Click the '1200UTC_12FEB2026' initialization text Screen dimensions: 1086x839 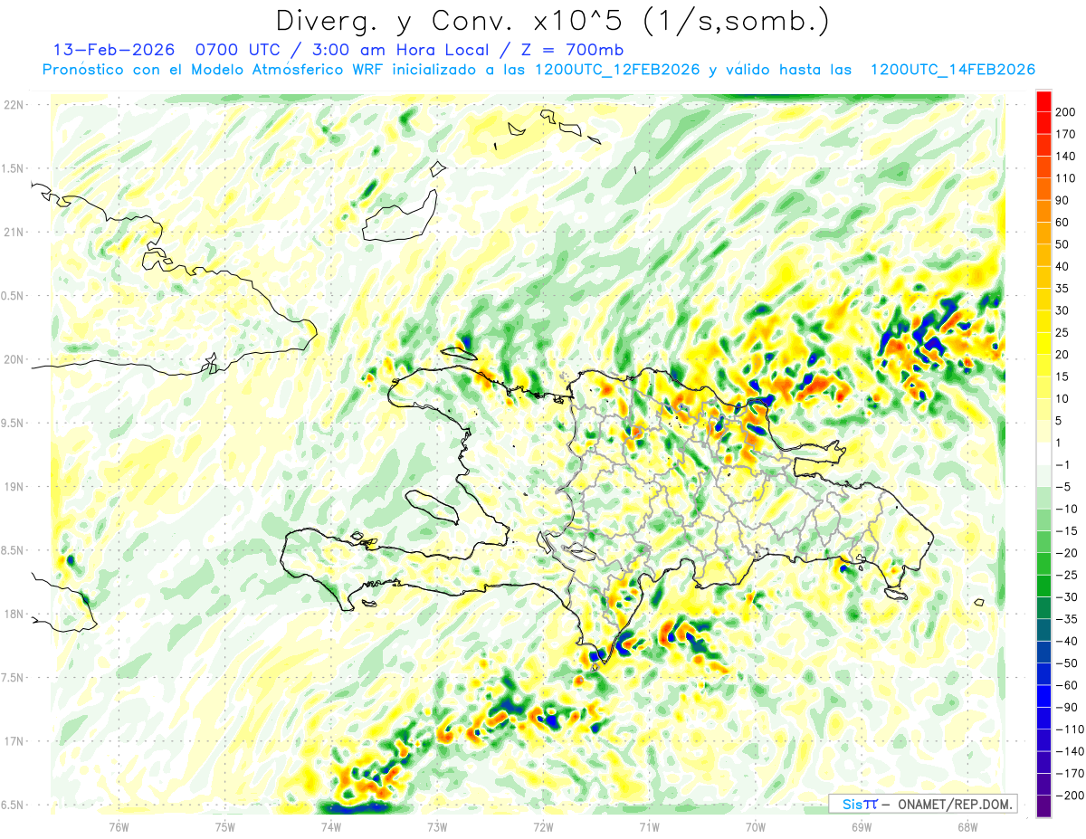point(617,70)
